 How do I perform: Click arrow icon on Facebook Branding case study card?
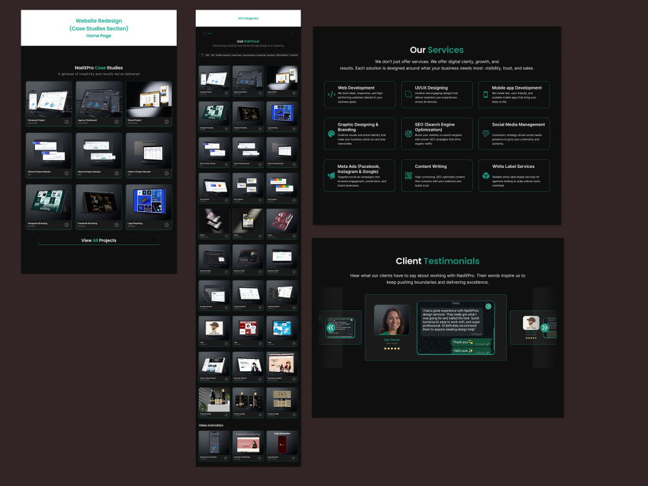point(117,225)
